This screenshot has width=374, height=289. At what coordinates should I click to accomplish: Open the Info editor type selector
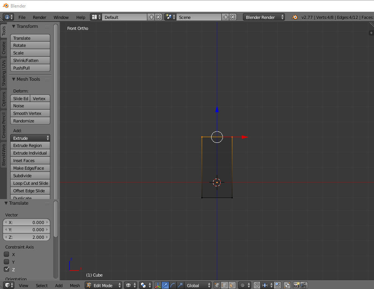[8, 17]
